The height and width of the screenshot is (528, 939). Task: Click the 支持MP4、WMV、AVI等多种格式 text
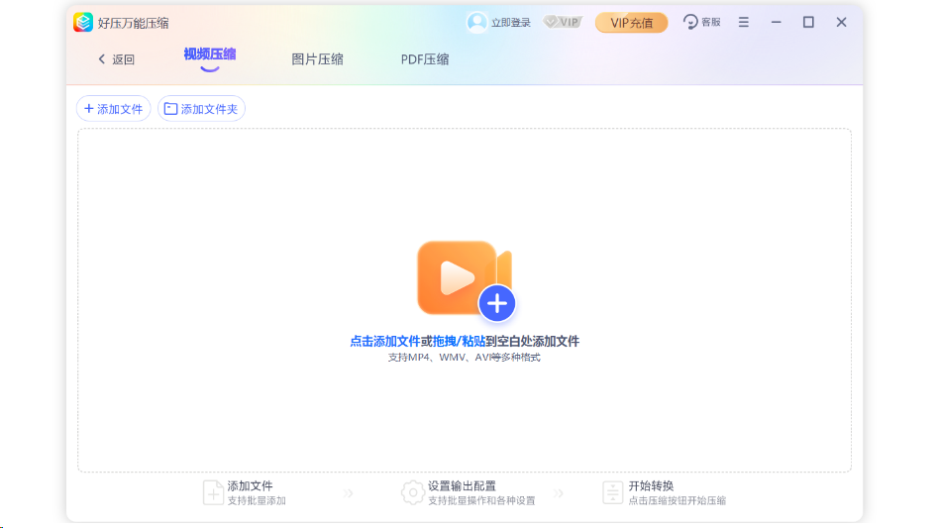pyautogui.click(x=465, y=358)
